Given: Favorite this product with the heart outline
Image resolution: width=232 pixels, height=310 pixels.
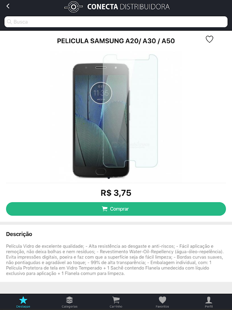Looking at the screenshot, I should coord(210,39).
